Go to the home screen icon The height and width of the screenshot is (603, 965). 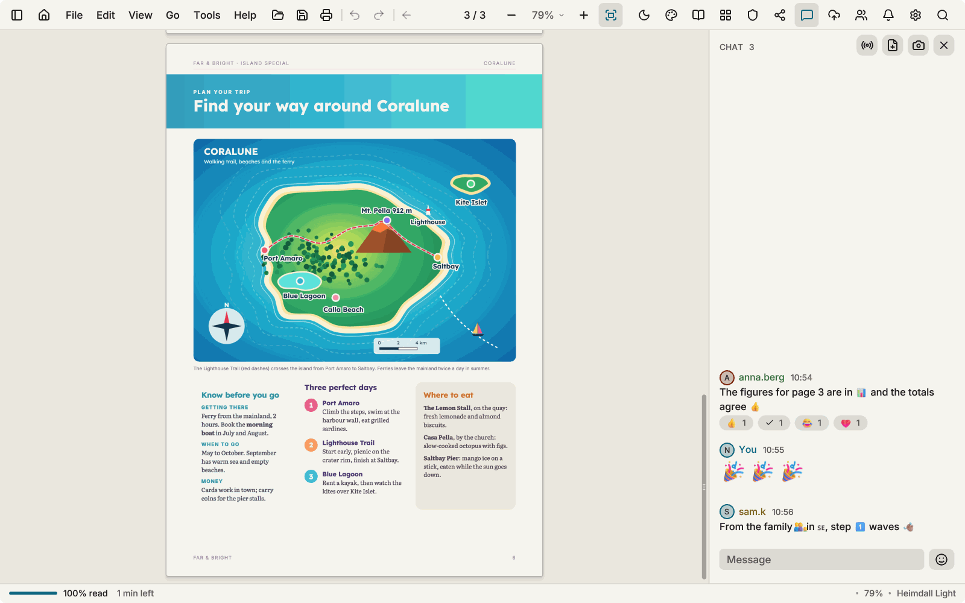[44, 15]
